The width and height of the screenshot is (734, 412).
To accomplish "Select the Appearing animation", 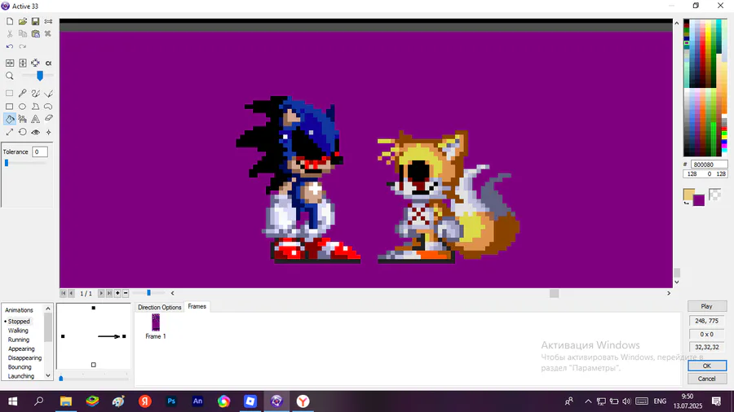I will [x=21, y=349].
